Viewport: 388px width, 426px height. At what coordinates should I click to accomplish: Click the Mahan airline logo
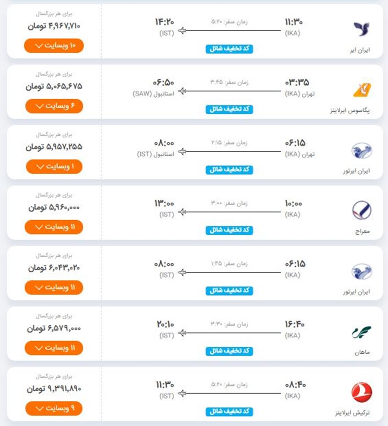362,332
